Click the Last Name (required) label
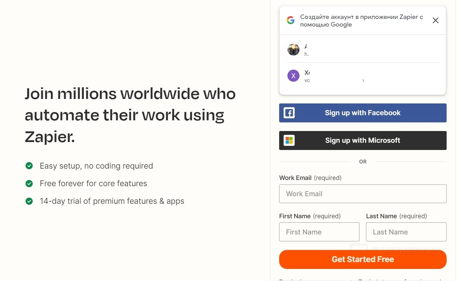 pos(396,216)
